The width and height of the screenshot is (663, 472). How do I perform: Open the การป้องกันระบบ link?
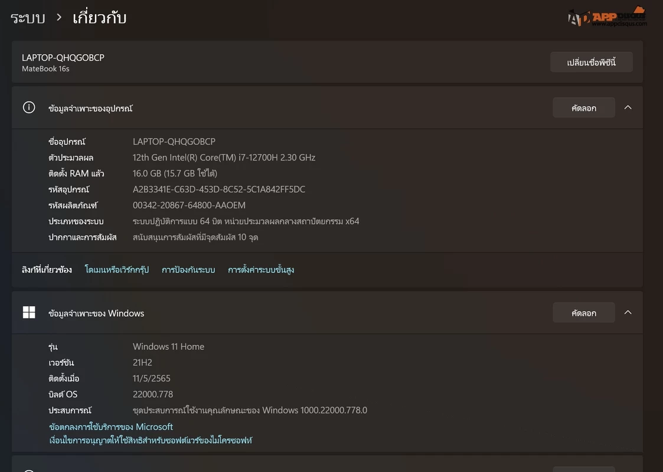(188, 270)
